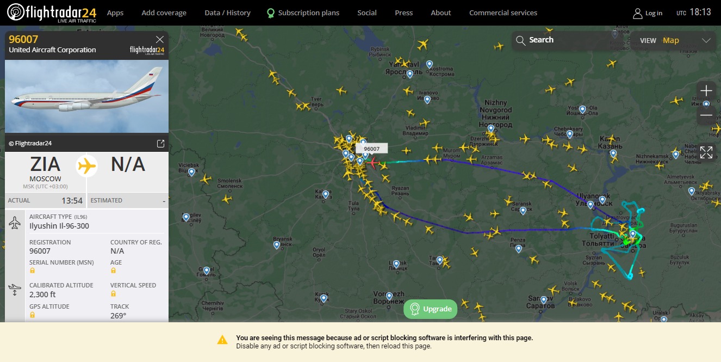The width and height of the screenshot is (721, 362).
Task: Expand the VIEW Map dropdown
Action: 706,40
